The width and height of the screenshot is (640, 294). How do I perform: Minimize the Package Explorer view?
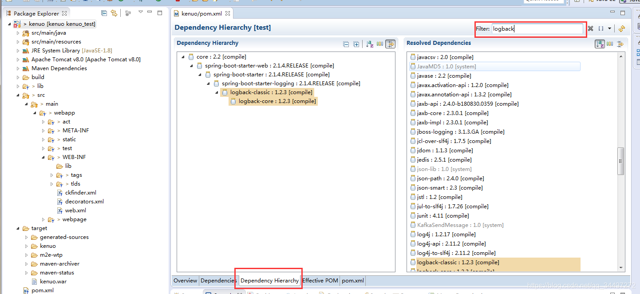150,12
